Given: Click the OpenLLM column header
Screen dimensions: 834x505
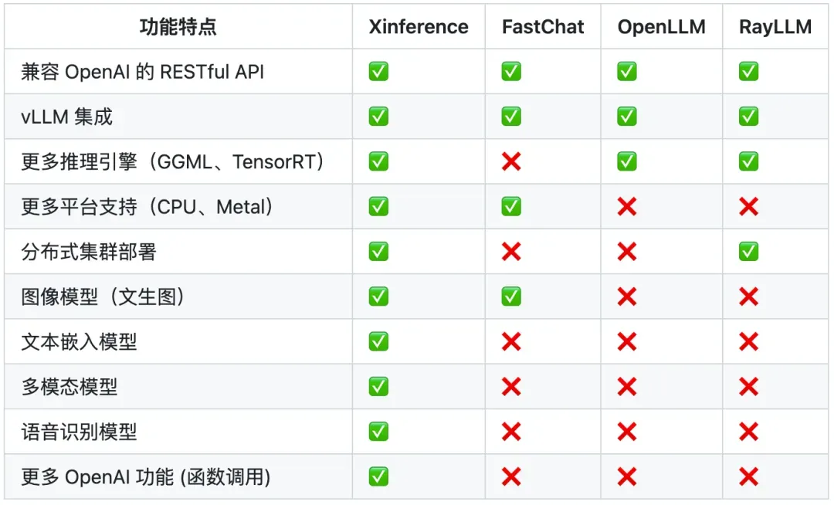Looking at the screenshot, I should (x=661, y=27).
